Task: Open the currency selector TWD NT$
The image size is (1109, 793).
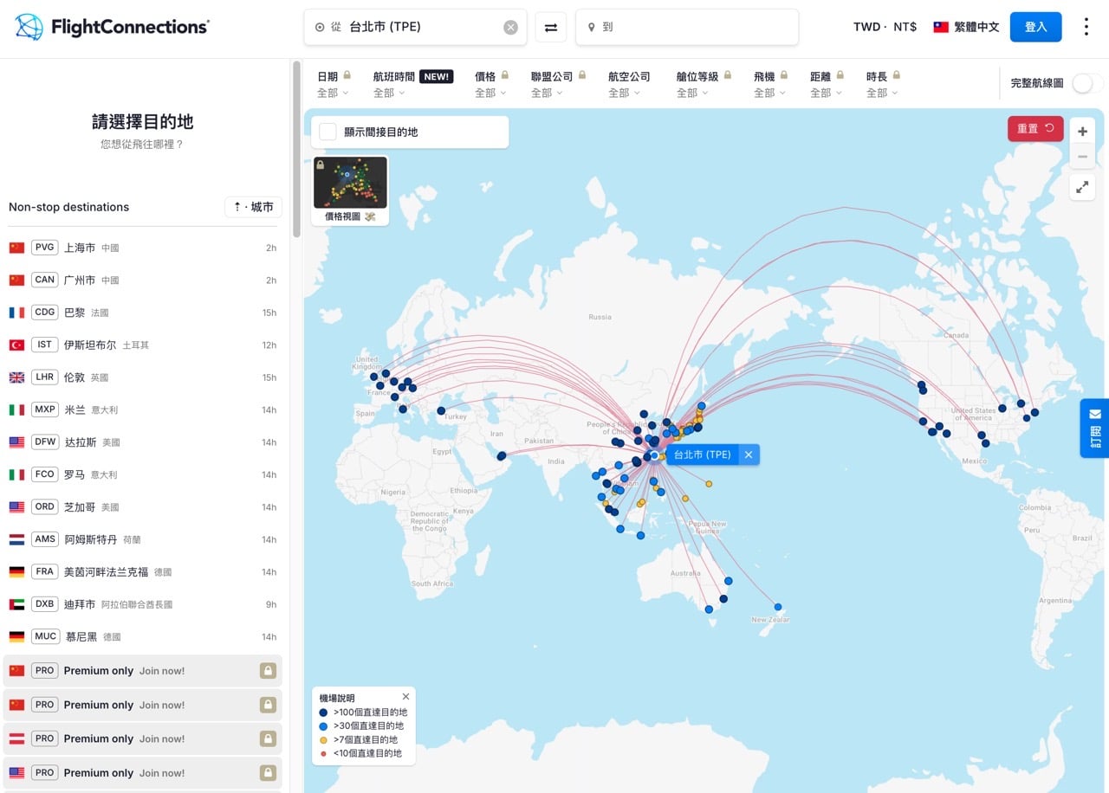Action: [x=885, y=27]
